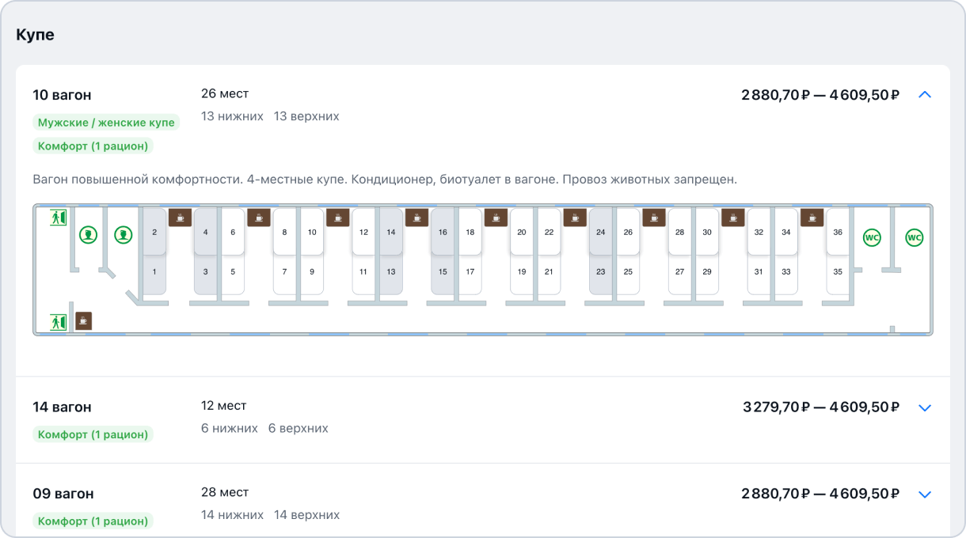Screen dimensions: 966x538
Task: Collapse the 10 вагон section chevron
Action: click(925, 94)
